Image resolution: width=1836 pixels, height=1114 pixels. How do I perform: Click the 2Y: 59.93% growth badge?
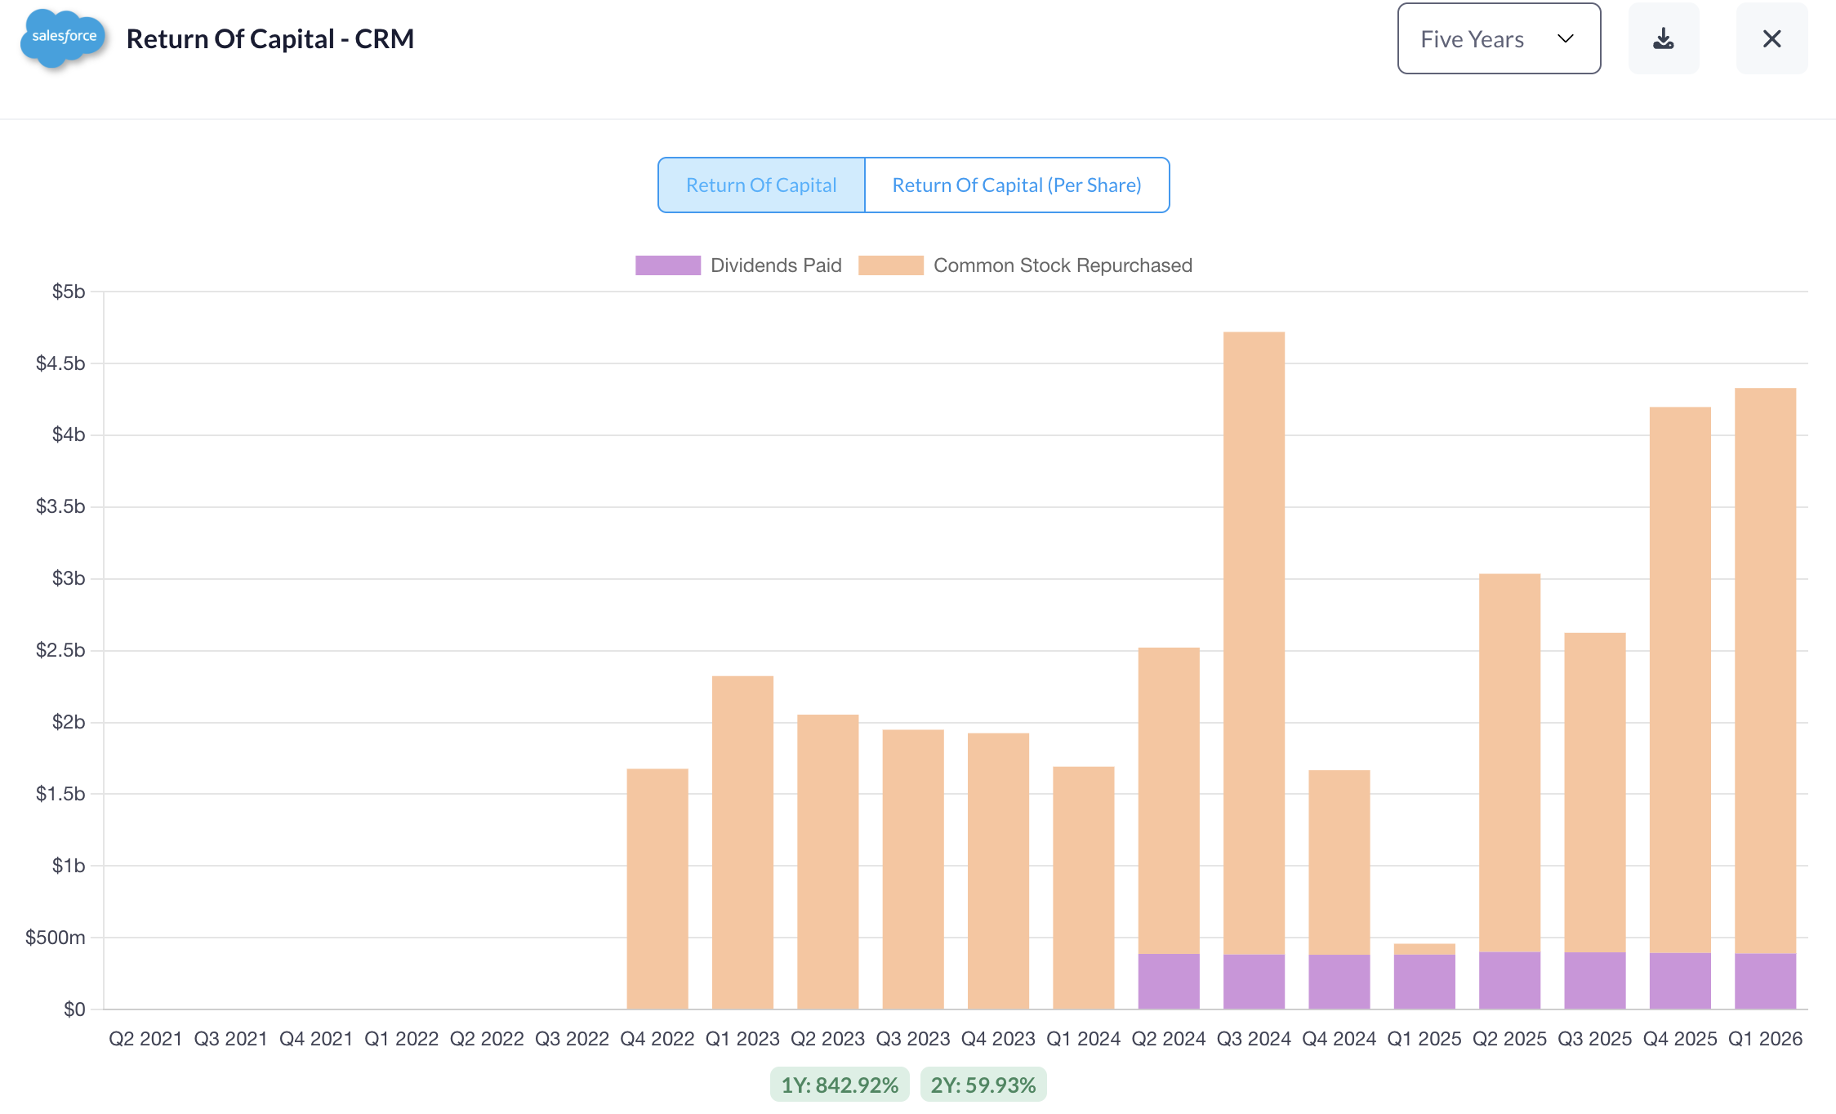[983, 1085]
